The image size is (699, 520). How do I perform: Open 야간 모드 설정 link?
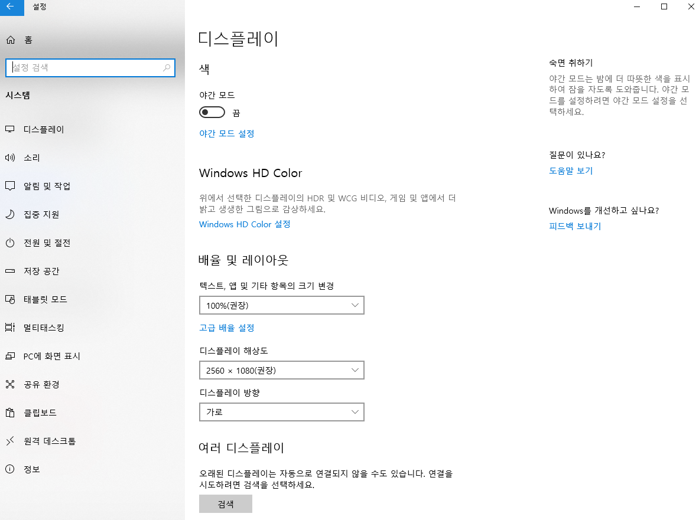[227, 133]
